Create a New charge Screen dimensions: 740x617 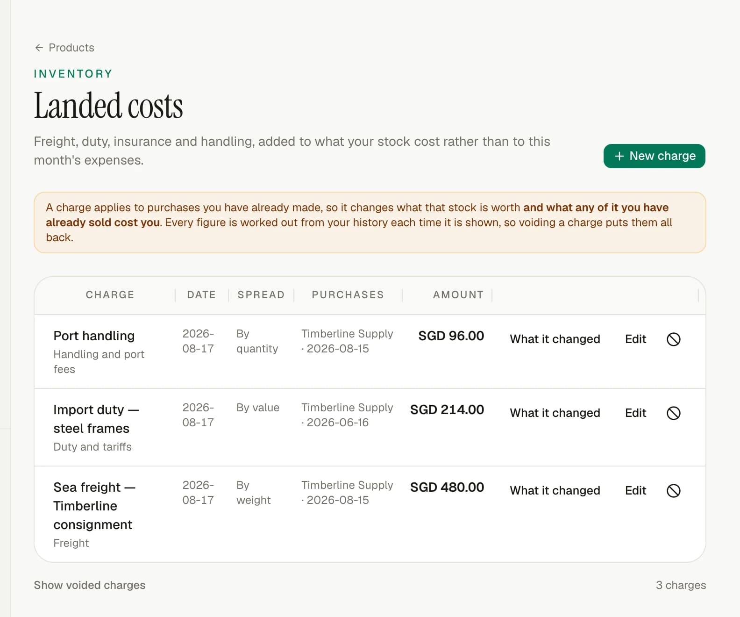coord(654,156)
